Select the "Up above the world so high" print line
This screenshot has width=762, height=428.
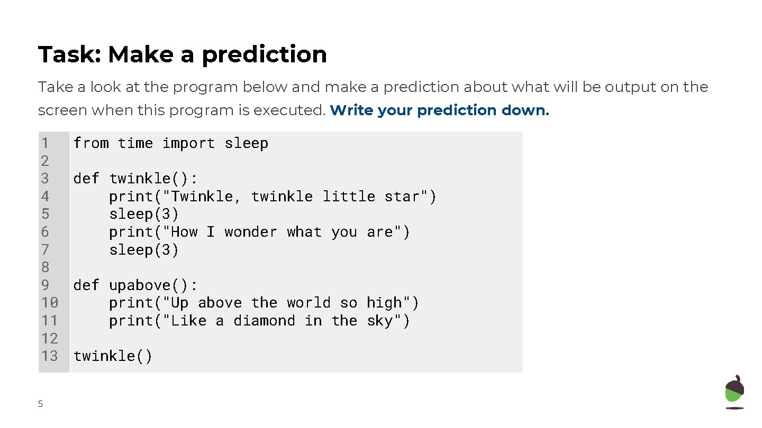click(264, 303)
